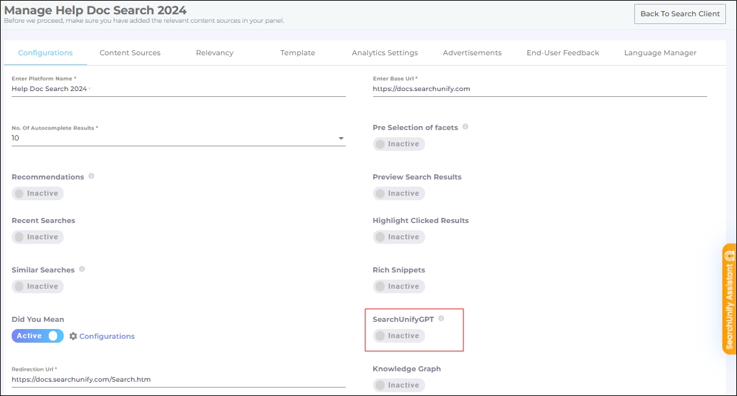Toggle Highlight Clicked Results on
Image resolution: width=737 pixels, height=396 pixels.
(398, 237)
